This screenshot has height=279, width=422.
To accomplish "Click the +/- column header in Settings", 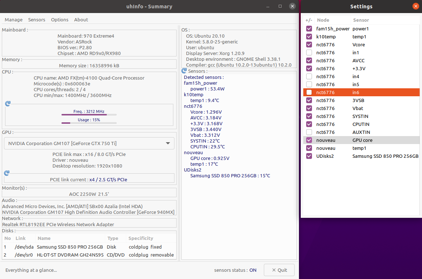I will click(309, 20).
